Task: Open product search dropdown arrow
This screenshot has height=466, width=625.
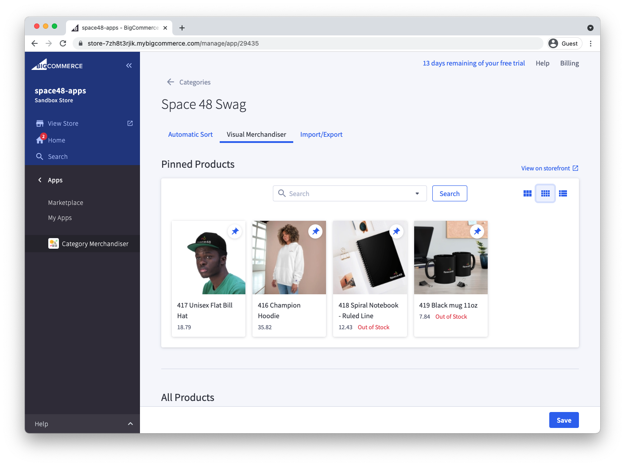Action: (417, 193)
